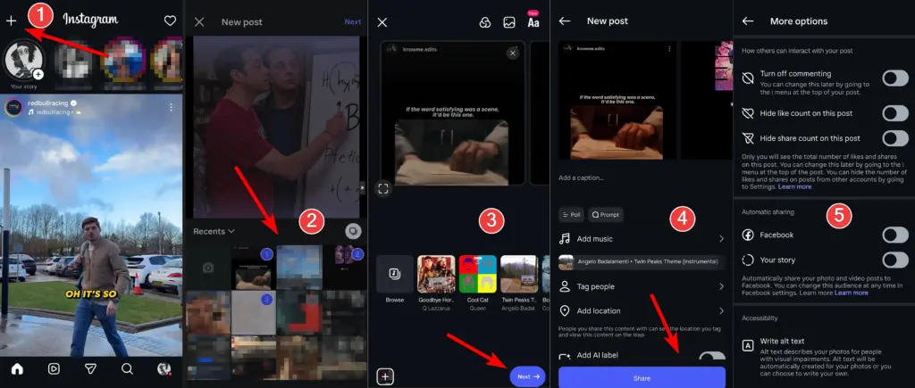Expand the Recents album dropdown
Viewport: 915px width, 388px height.
coord(214,231)
